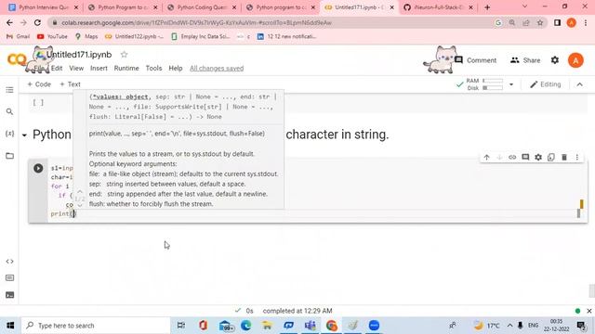The image size is (595, 334).
Task: Click the Windows taskbar search box
Action: 95,326
